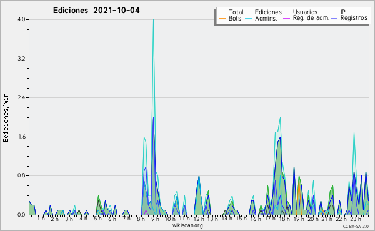This screenshot has width=375, height=231.
Task: Click the 4.0 peak of the Total line
Action: pyautogui.click(x=153, y=20)
